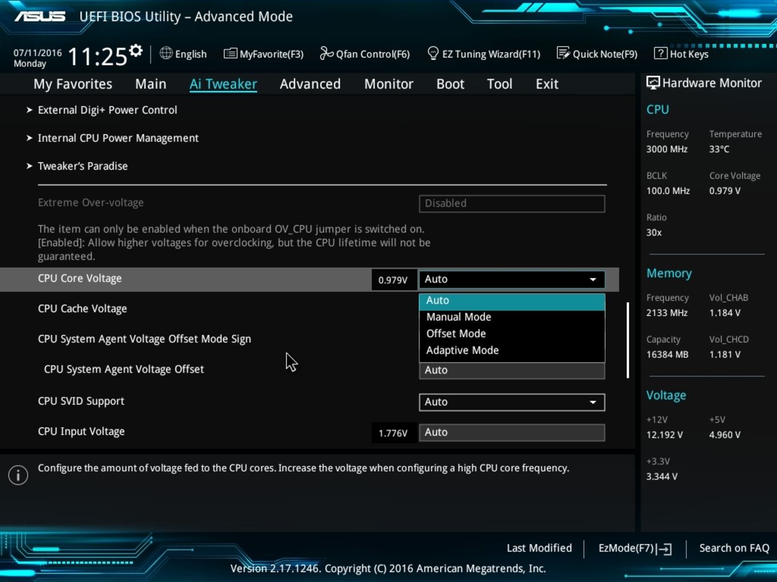777x582 pixels.
Task: Expand External Digi+ Power Control
Action: pos(107,110)
